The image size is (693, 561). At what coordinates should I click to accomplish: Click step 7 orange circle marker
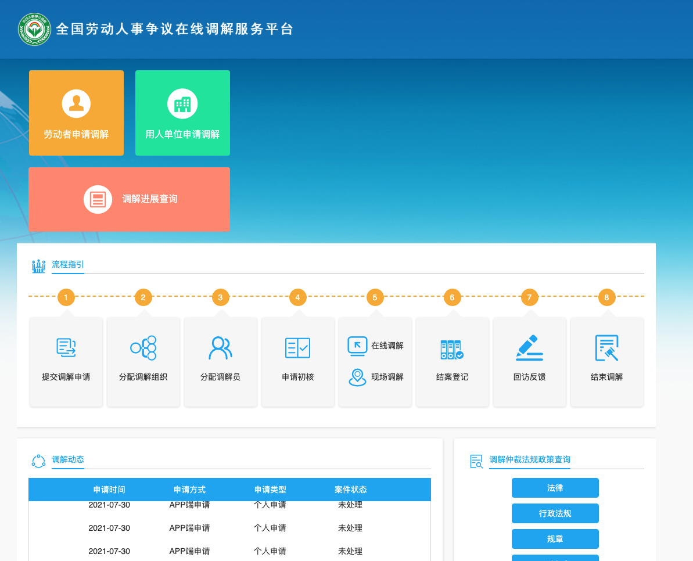tap(529, 297)
